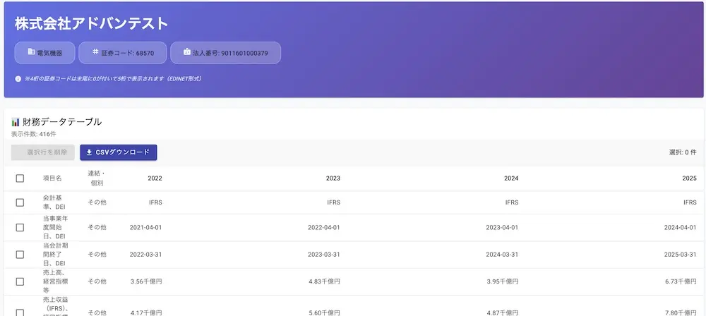This screenshot has height=316, width=706.
Task: Click the 5.60千億円 revenue cell
Action: click(324, 312)
